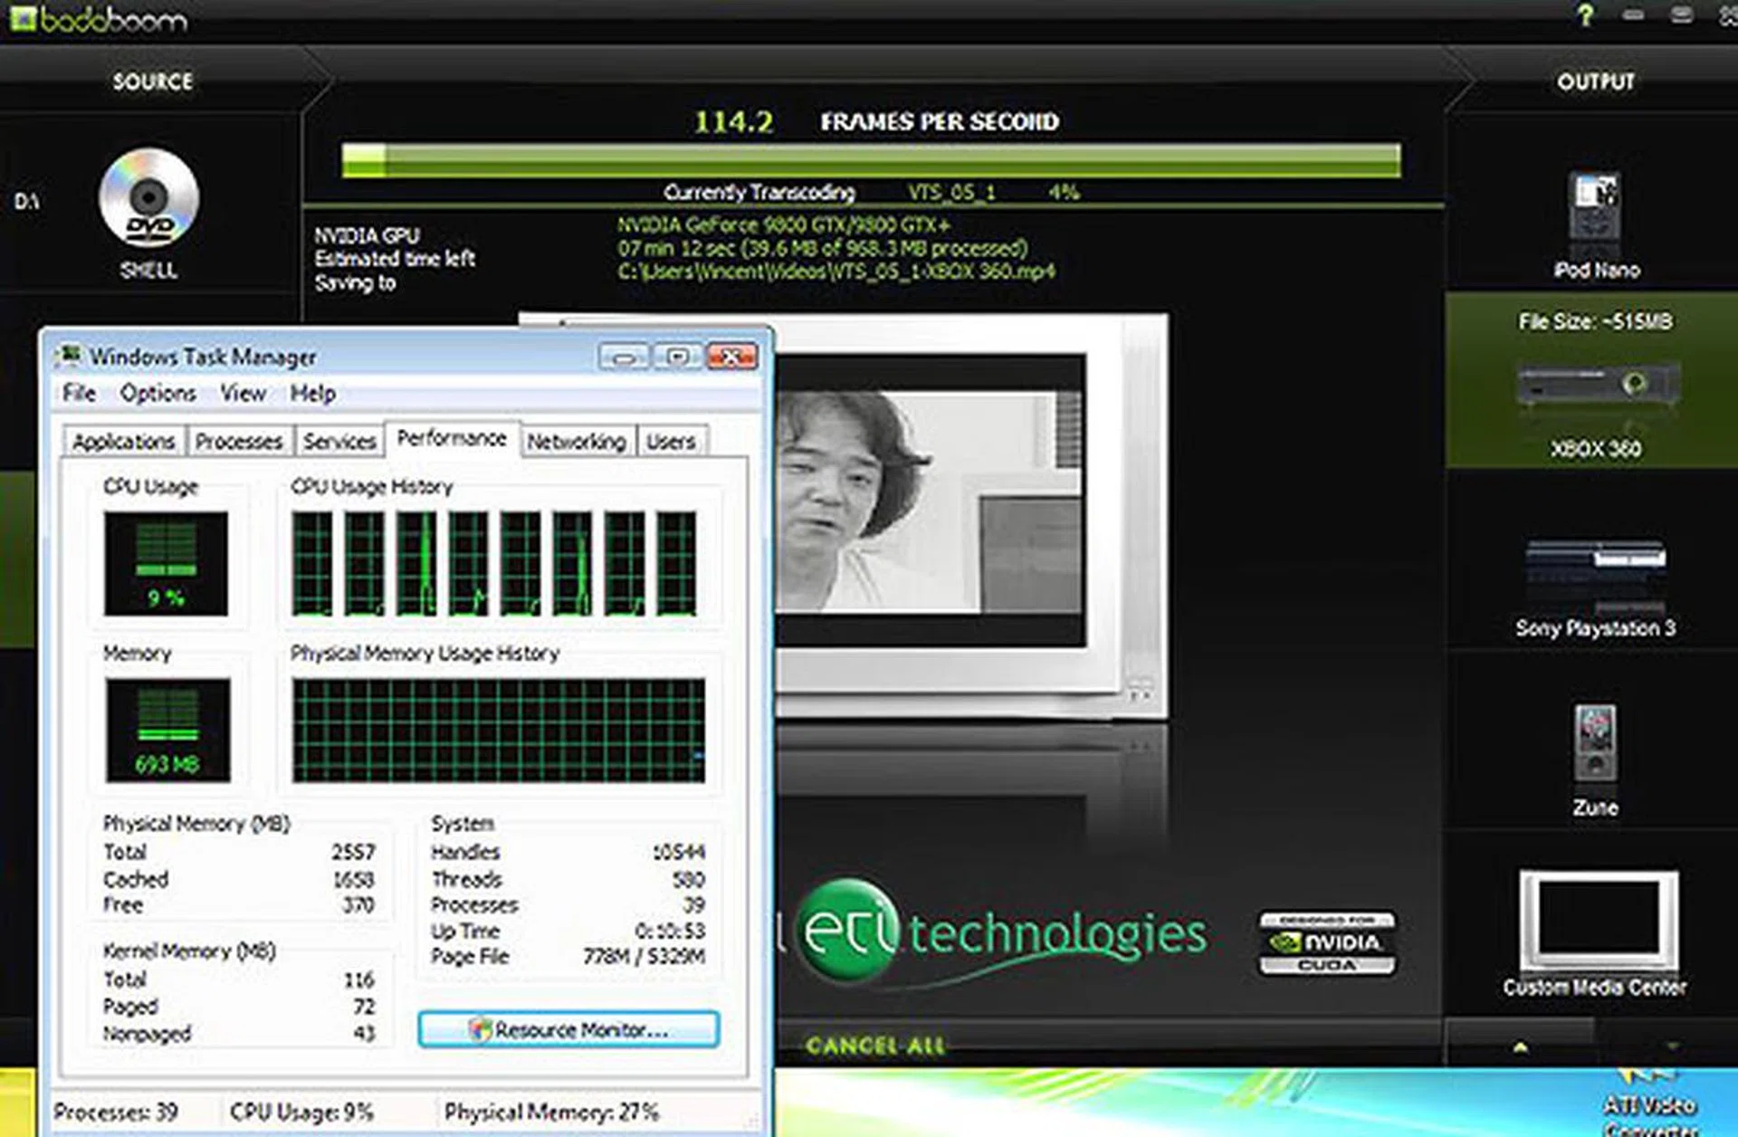Image resolution: width=1738 pixels, height=1137 pixels.
Task: Click the Up Time 0:10:53 value
Action: pos(670,931)
